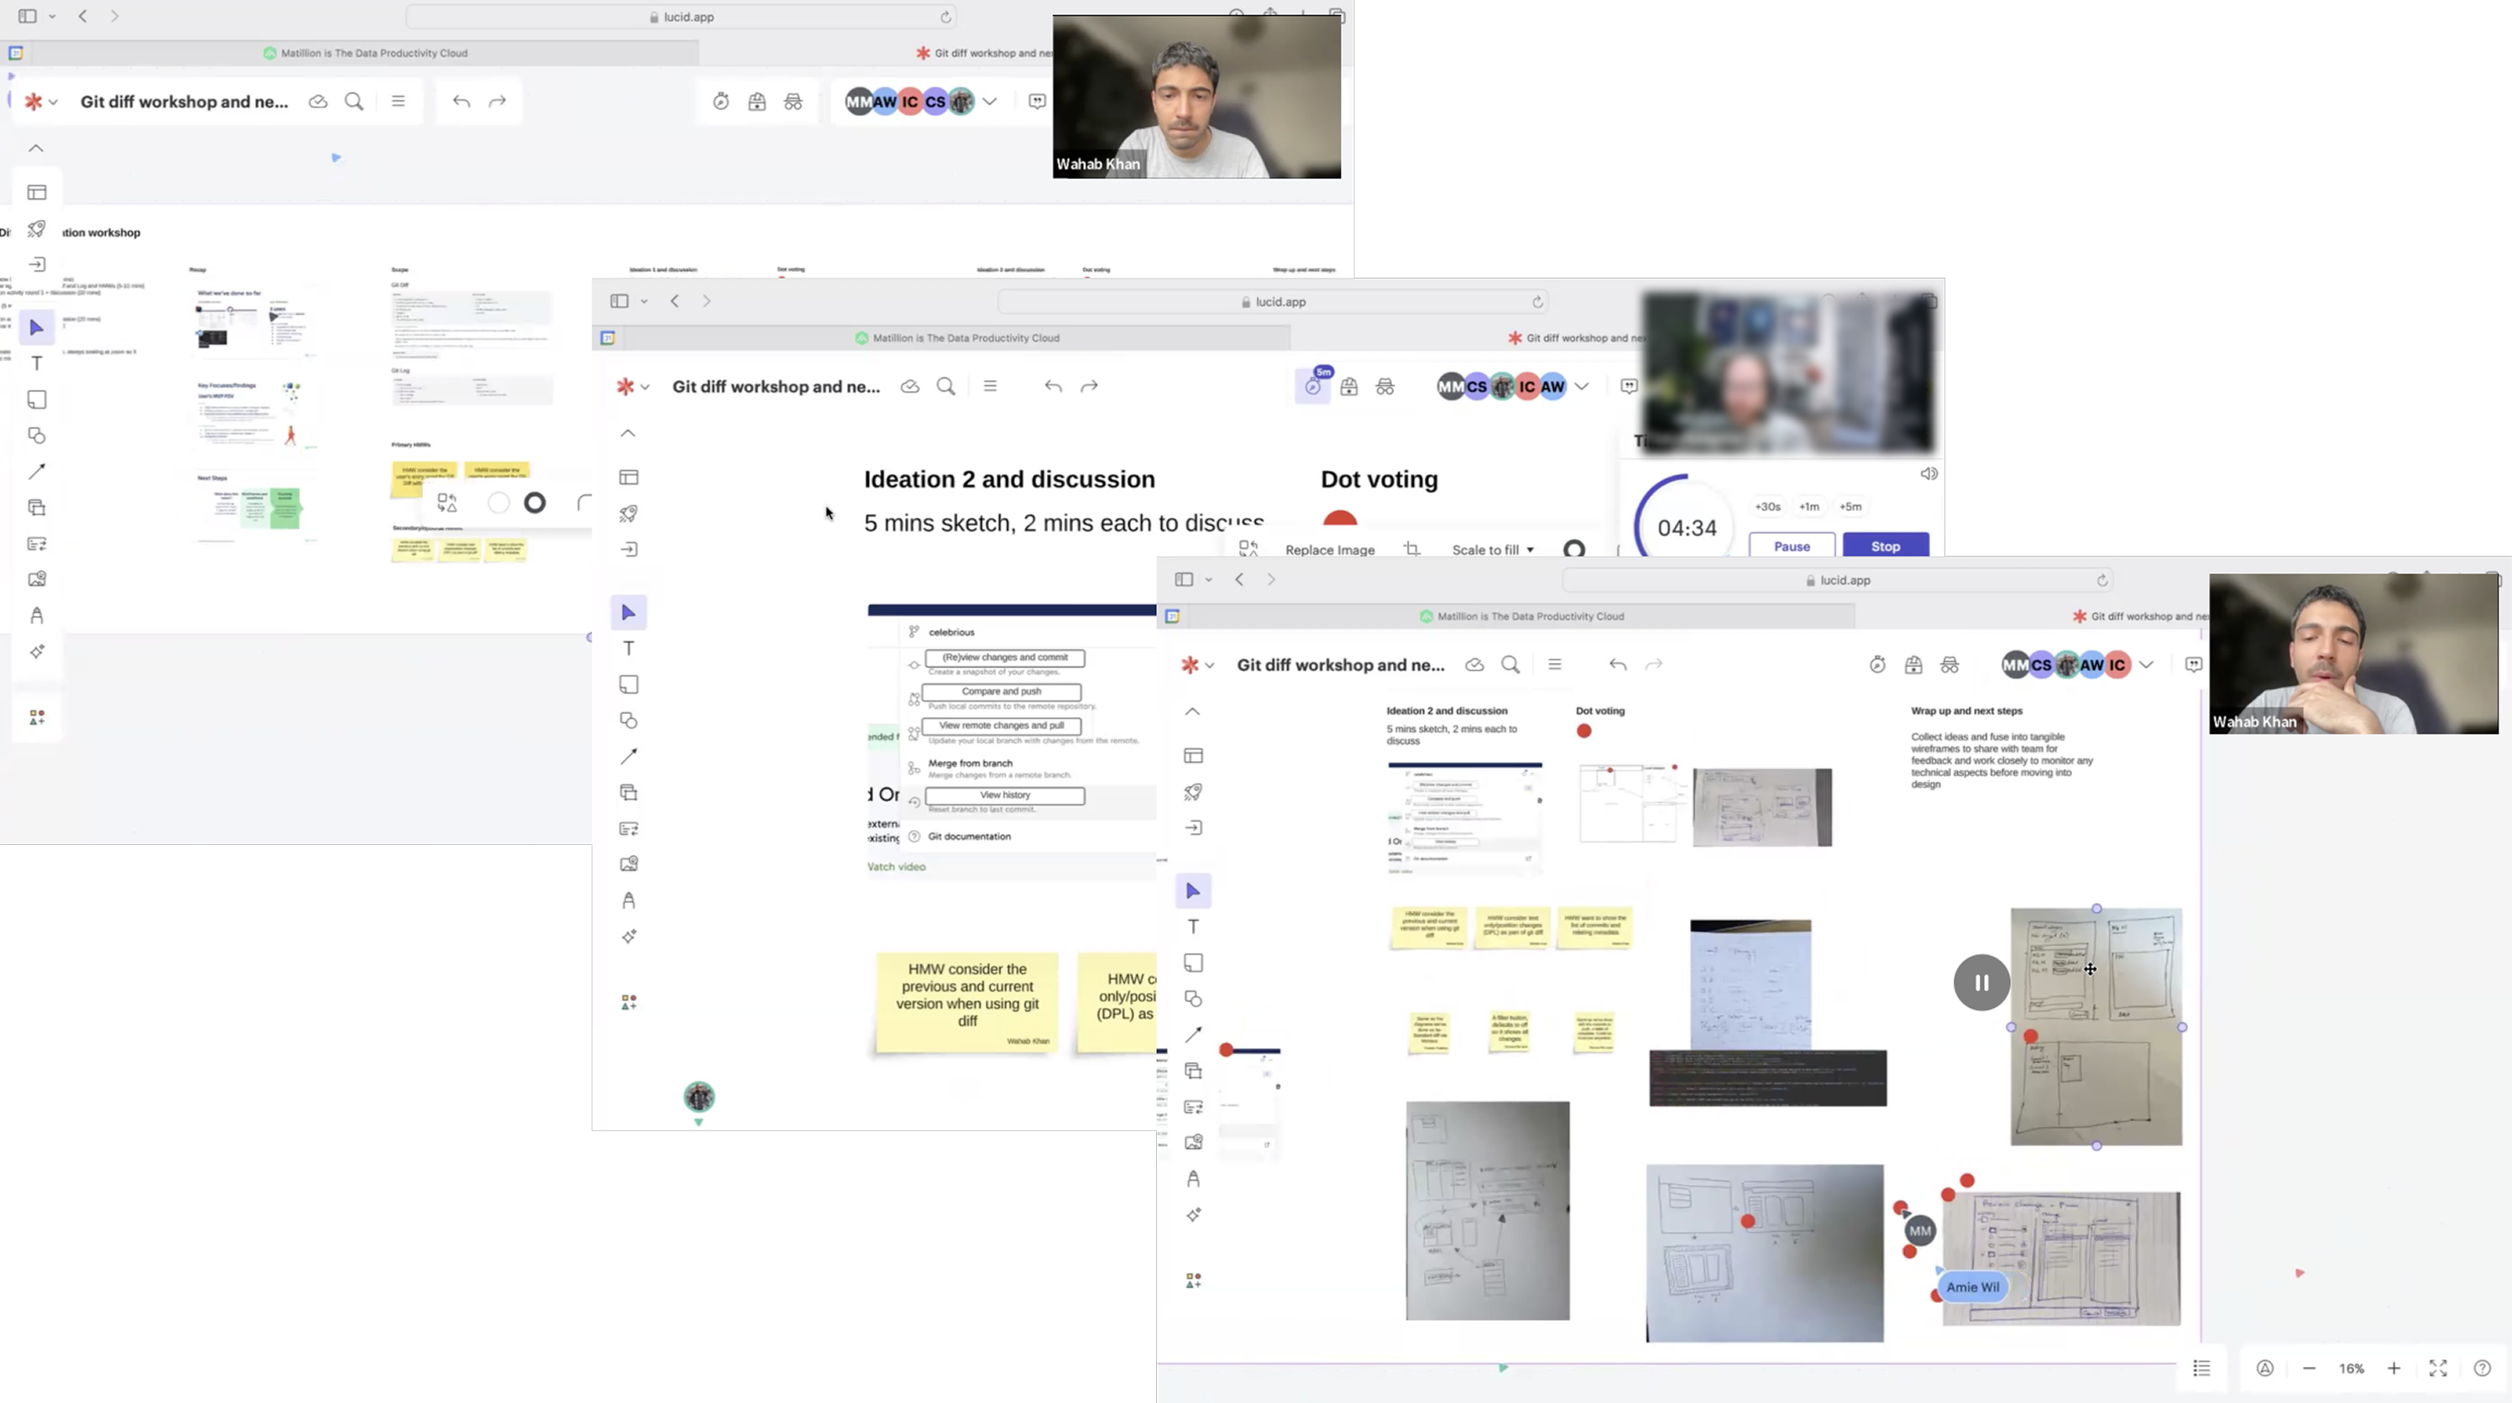
Task: Click redo arrow in the timer window
Action: 1089,386
